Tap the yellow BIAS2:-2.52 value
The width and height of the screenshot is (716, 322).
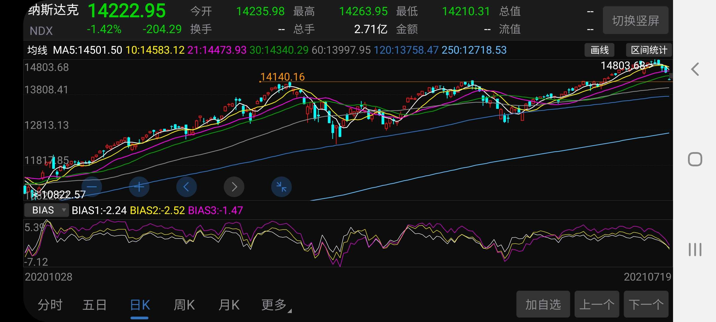(x=158, y=210)
